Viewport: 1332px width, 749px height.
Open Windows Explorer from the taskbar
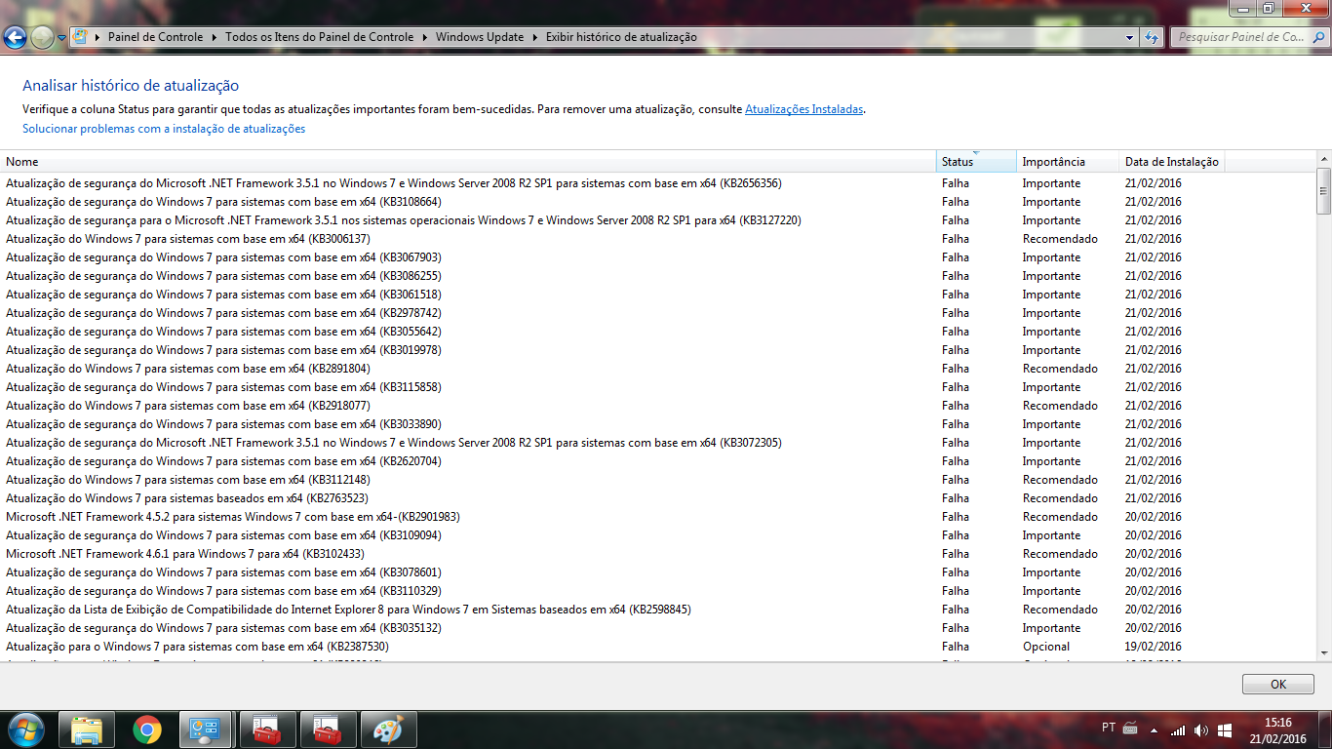point(86,729)
